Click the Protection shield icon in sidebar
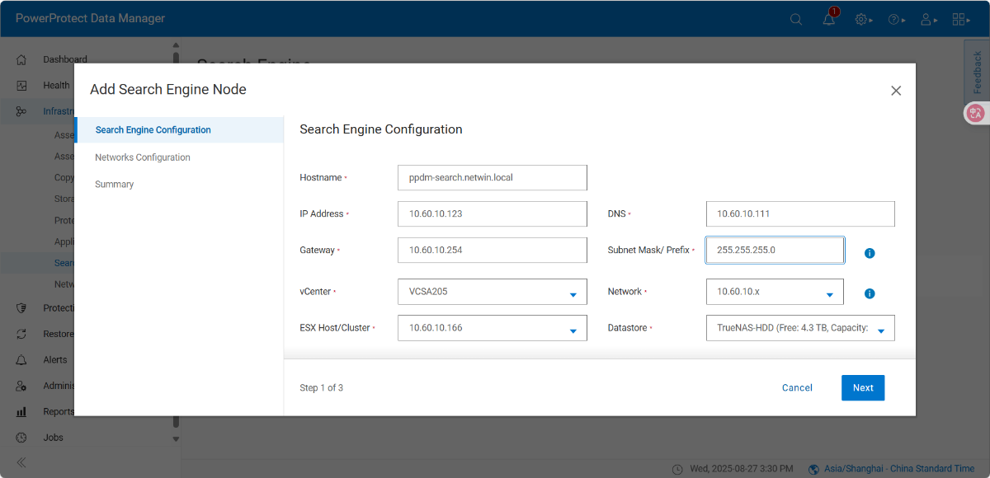The width and height of the screenshot is (990, 478). (x=21, y=307)
